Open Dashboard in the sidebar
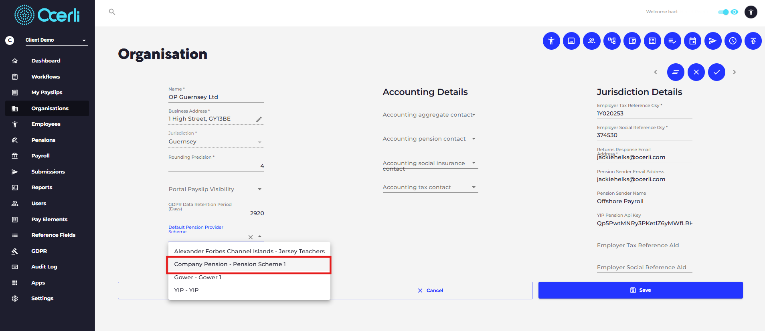The height and width of the screenshot is (331, 765). [x=47, y=61]
